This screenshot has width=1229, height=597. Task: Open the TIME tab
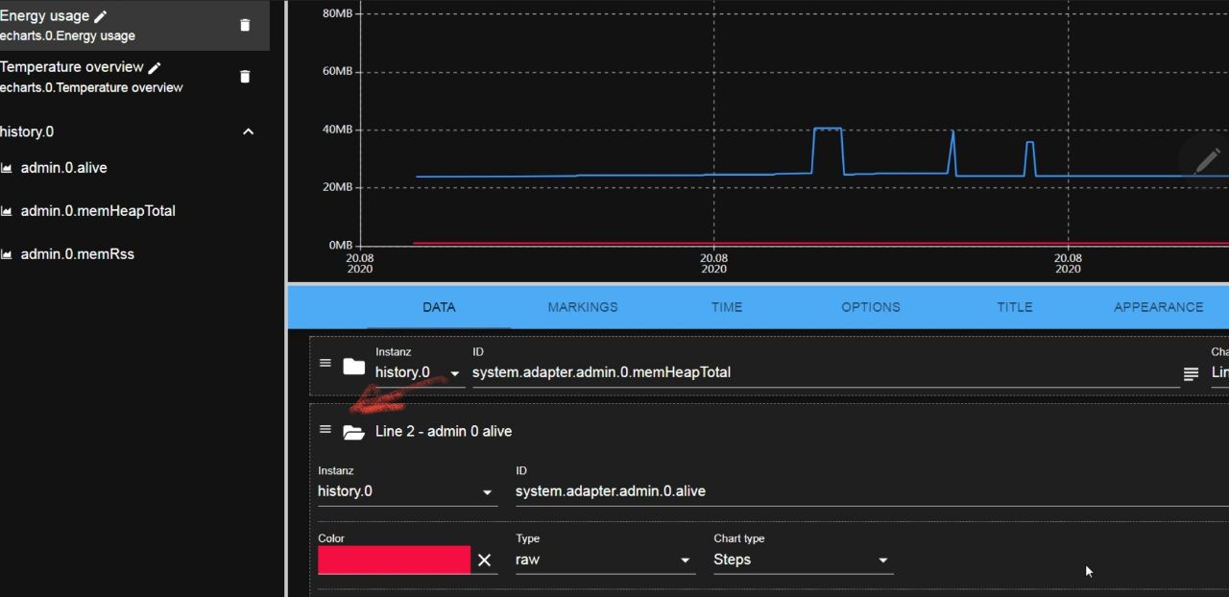[727, 307]
